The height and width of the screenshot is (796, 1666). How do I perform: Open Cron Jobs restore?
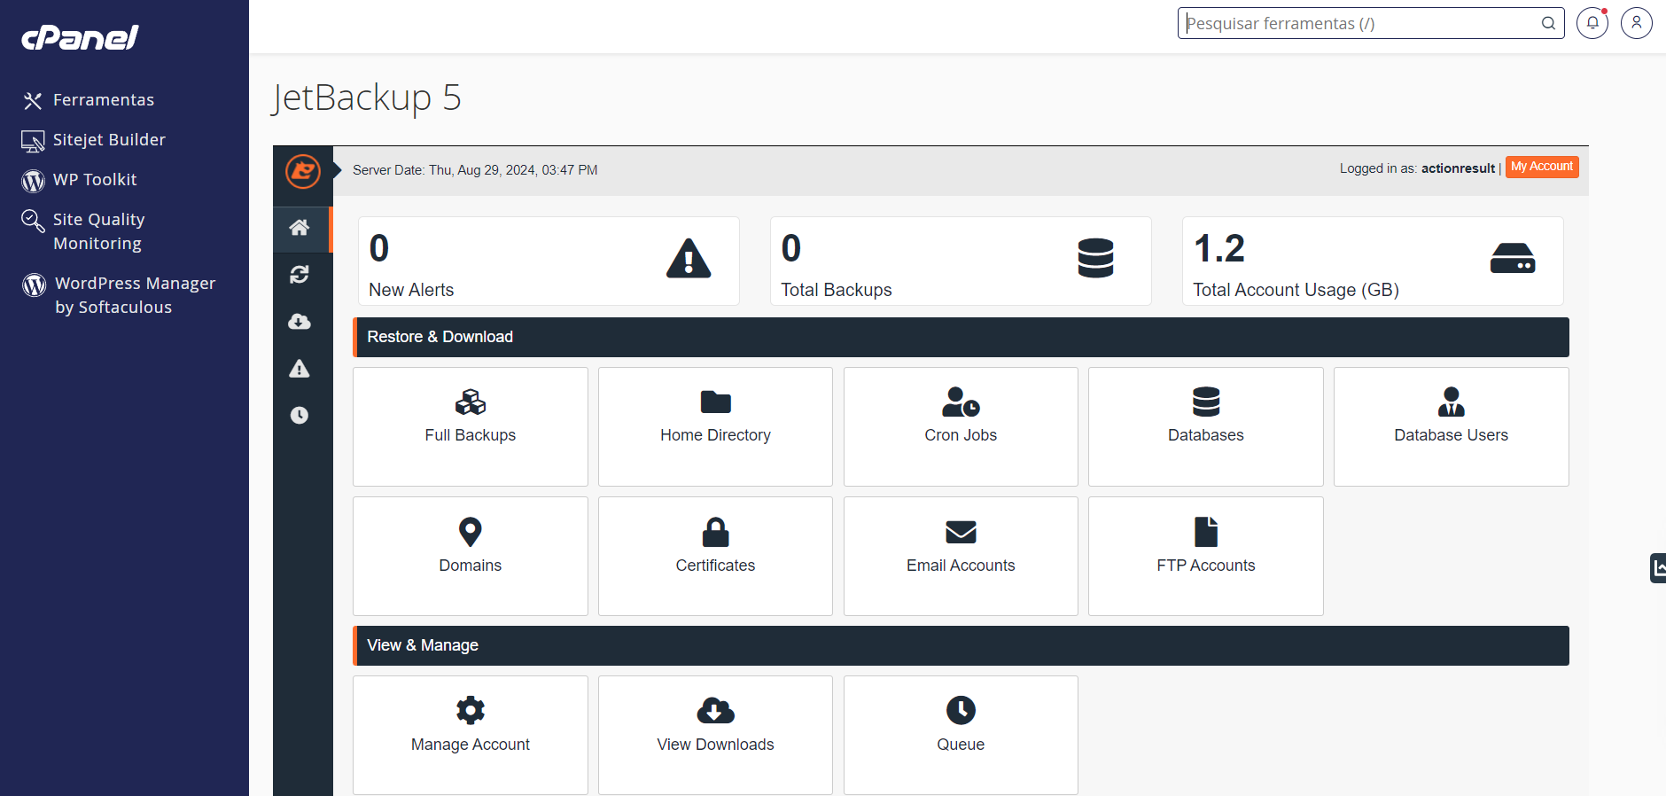[x=961, y=426]
